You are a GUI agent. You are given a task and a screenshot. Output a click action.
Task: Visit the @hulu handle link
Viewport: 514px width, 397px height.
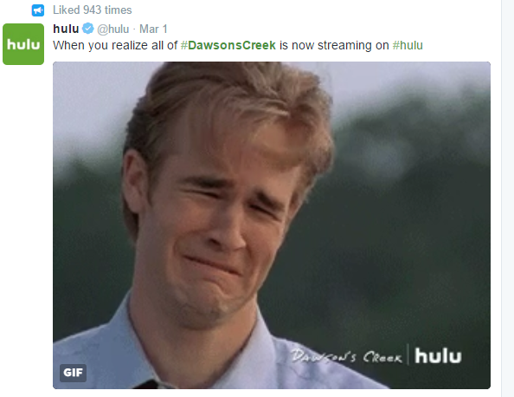[x=113, y=29]
